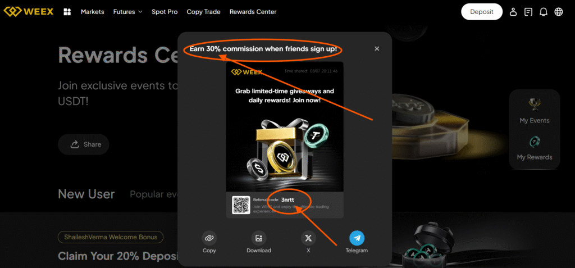Copy the referral link icon
The width and height of the screenshot is (575, 268).
tap(209, 238)
